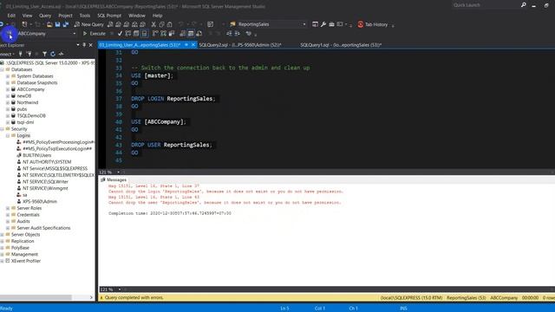
Task: Open the Edit menu
Action: point(11,16)
